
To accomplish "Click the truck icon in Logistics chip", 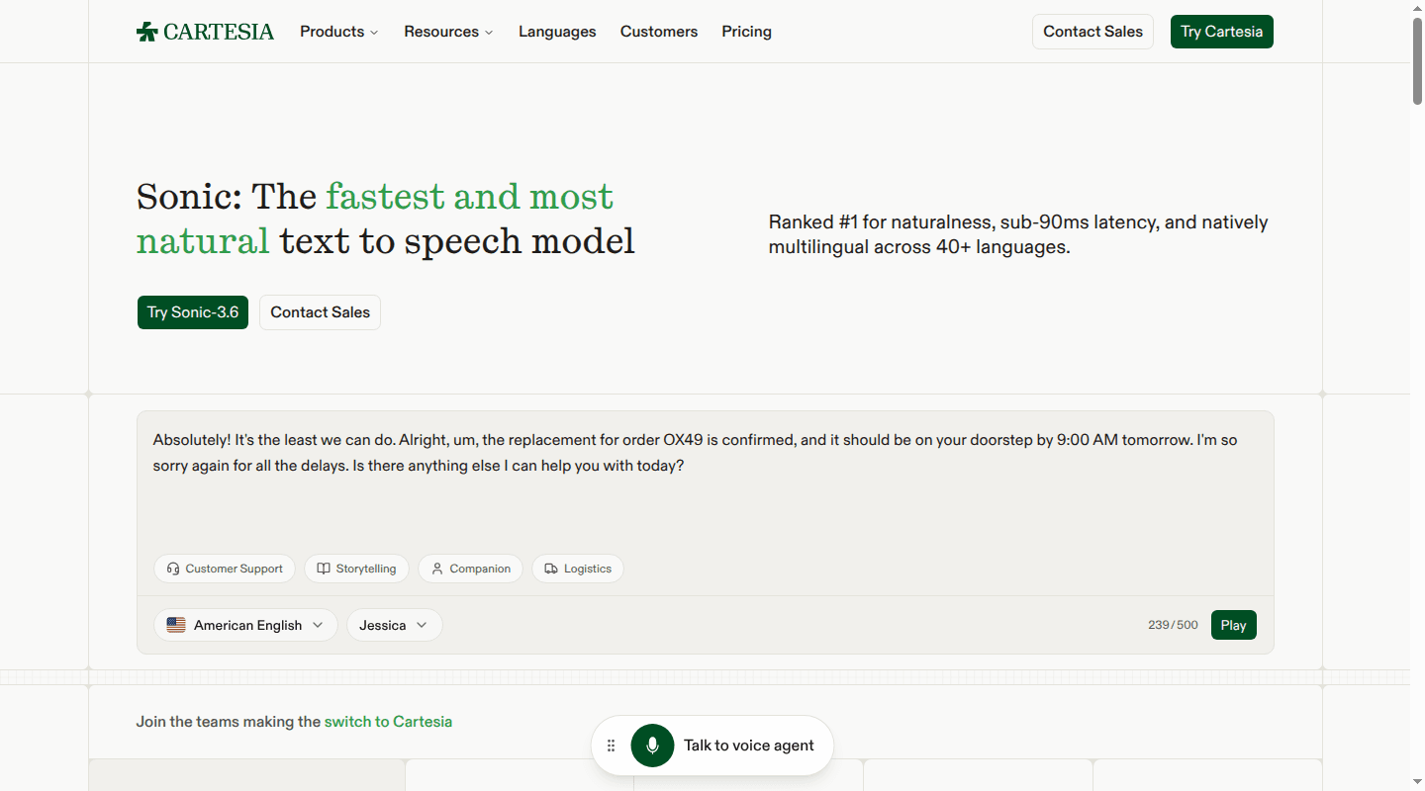I will pyautogui.click(x=551, y=569).
